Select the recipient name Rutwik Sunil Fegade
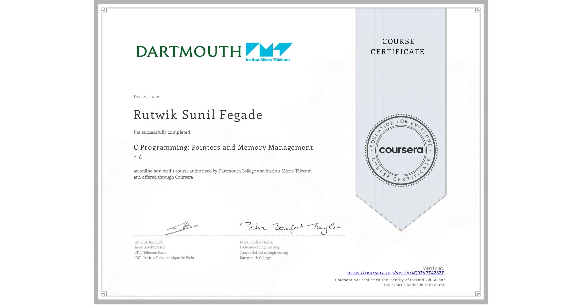The image size is (583, 305). pyautogui.click(x=198, y=115)
